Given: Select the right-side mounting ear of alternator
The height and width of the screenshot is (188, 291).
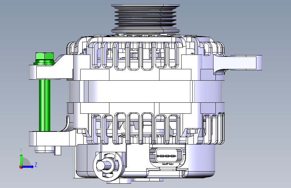Looking at the screenshot, I should coord(238,63).
